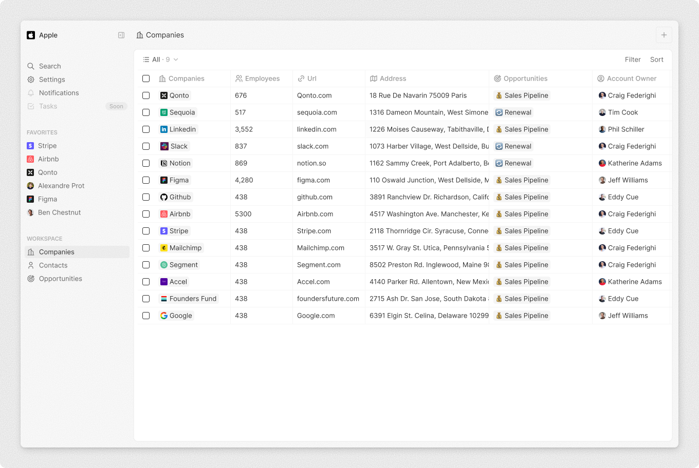Click the Github logo in table
This screenshot has height=468, width=699.
(164, 197)
